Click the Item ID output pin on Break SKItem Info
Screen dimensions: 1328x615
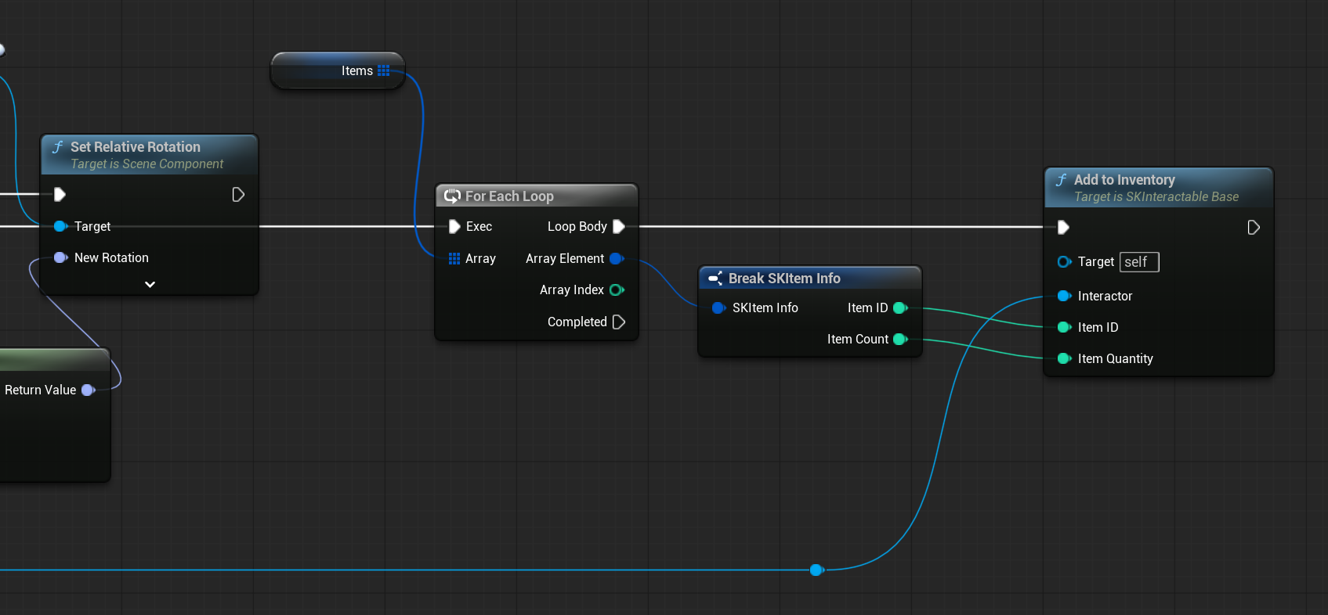(900, 308)
